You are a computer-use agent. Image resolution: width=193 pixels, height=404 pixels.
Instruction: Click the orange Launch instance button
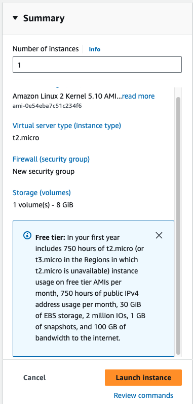[143, 378]
